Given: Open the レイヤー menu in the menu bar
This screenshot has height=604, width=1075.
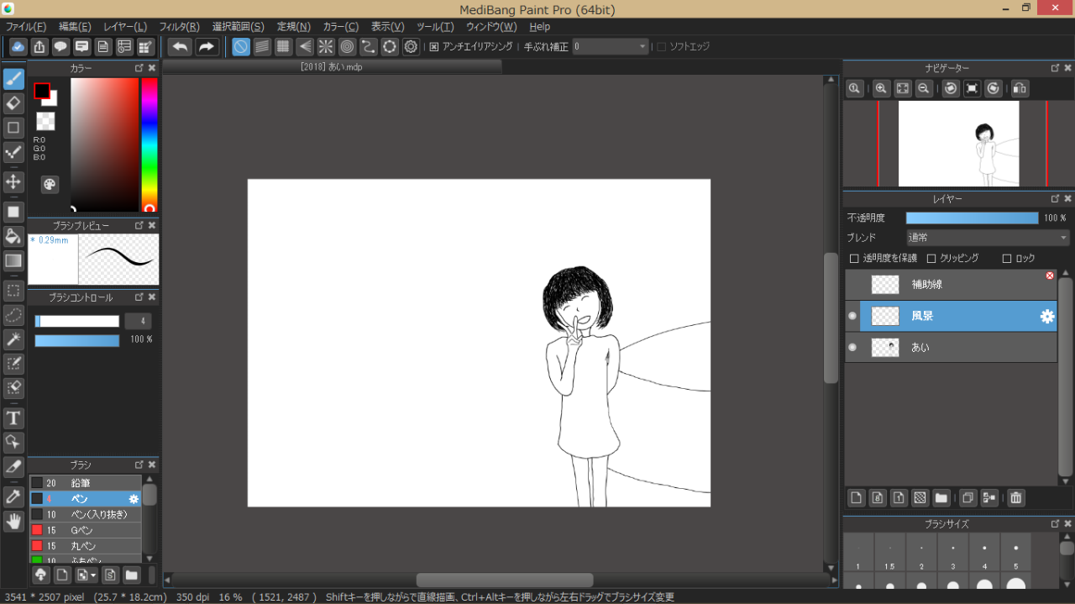Looking at the screenshot, I should click(x=125, y=27).
